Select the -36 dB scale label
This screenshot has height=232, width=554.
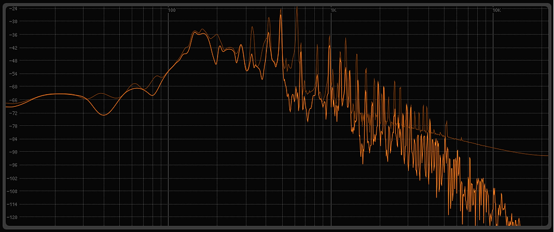coord(14,35)
